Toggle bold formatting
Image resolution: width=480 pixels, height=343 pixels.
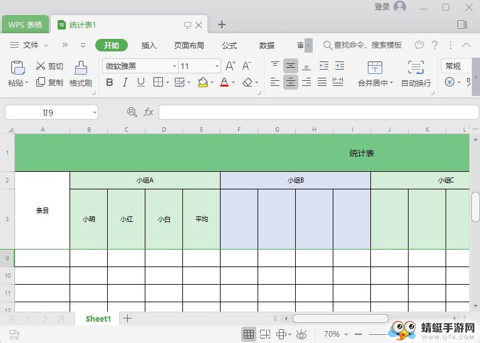click(x=109, y=82)
